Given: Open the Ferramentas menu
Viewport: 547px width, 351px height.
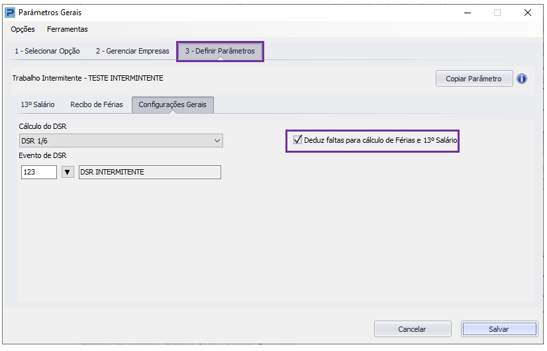Looking at the screenshot, I should click(x=68, y=29).
